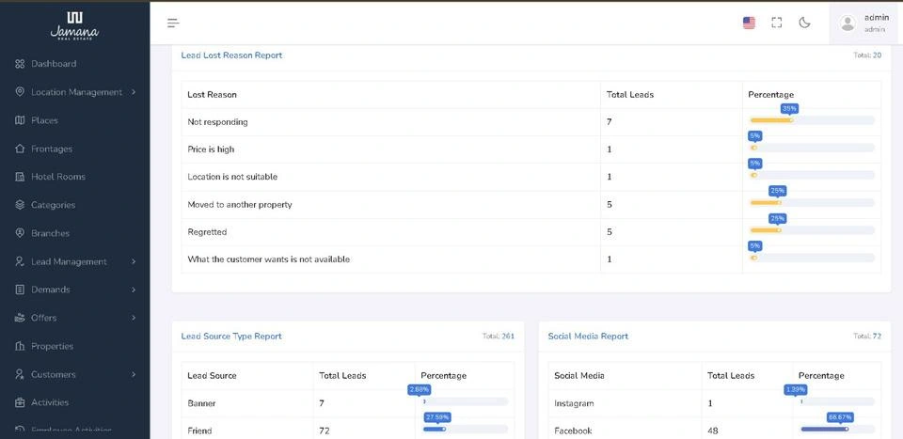Toggle the sidebar hamburger menu icon

(173, 23)
